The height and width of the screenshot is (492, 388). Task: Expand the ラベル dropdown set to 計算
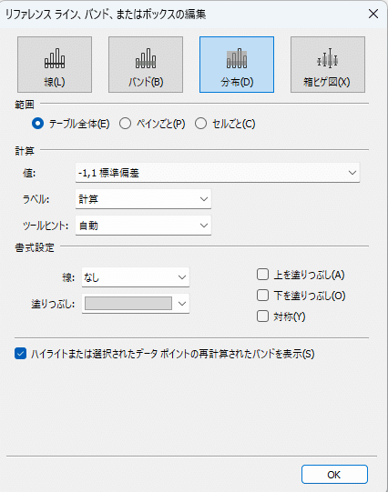click(x=143, y=199)
